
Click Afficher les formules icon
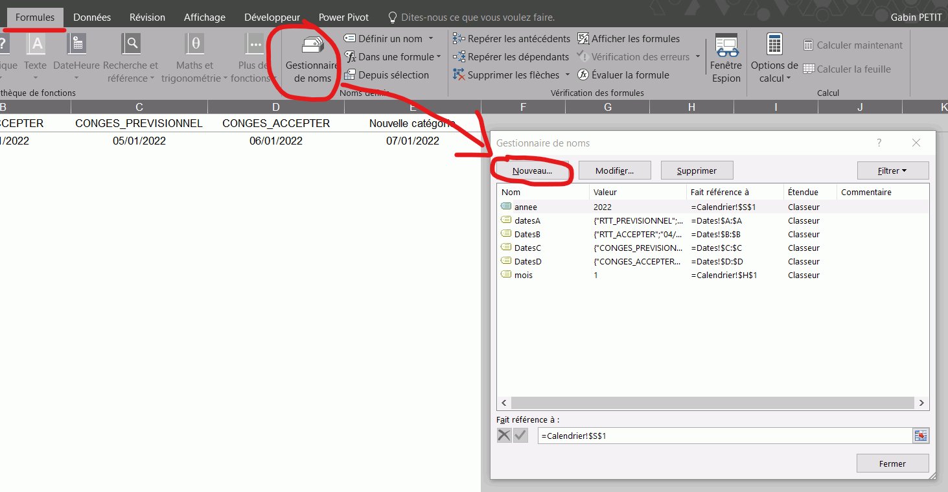coord(583,39)
